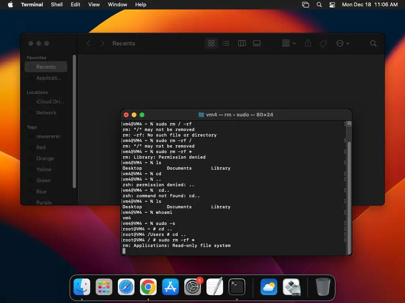Viewport: 405px width, 303px height.
Task: Click the Finder Edit Tags icon
Action: click(x=324, y=43)
